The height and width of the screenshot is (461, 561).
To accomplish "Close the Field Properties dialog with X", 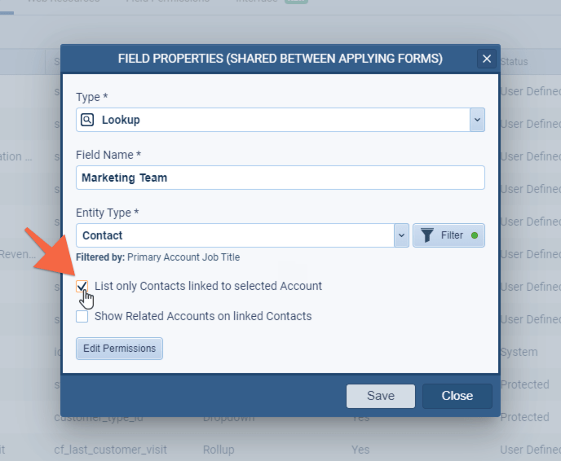I will tap(487, 59).
